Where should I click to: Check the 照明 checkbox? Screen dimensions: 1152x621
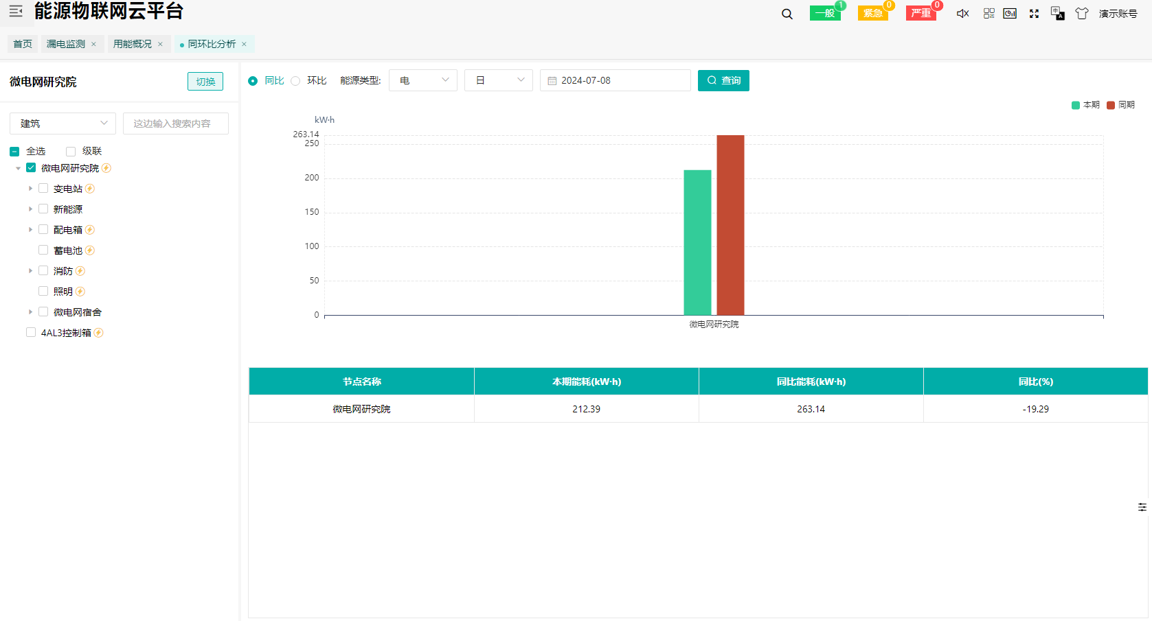click(x=43, y=292)
